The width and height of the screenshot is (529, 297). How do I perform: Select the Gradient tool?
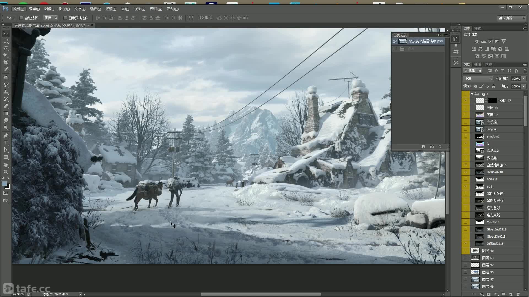6,113
